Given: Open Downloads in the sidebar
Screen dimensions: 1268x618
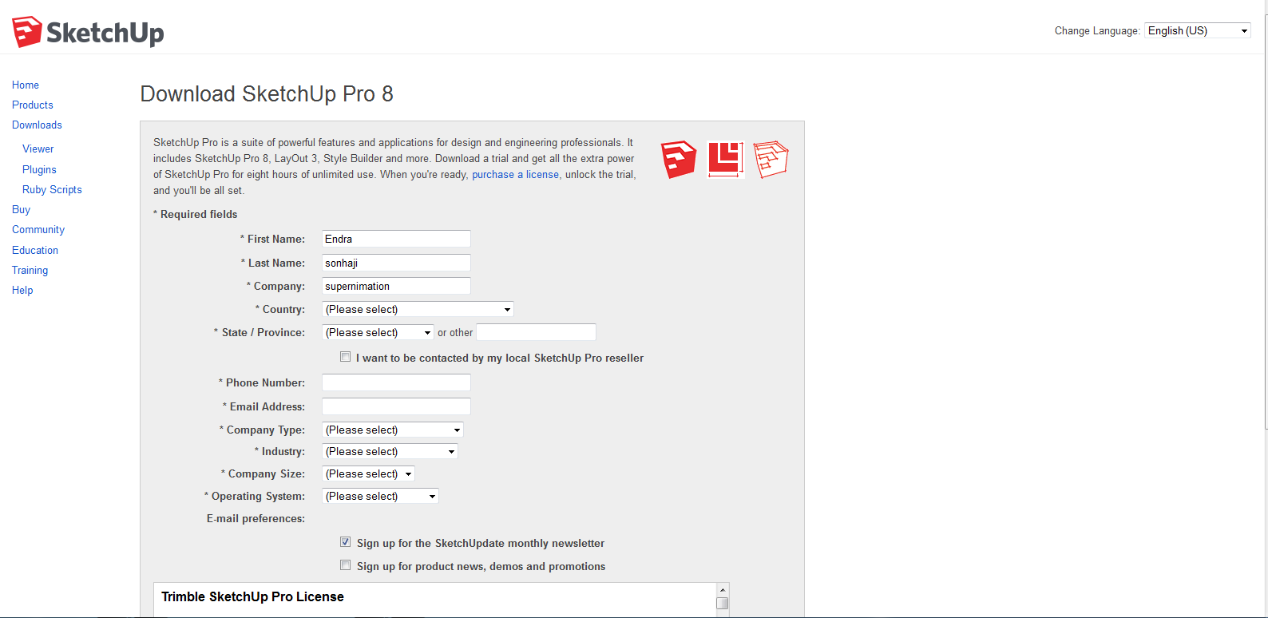Looking at the screenshot, I should 37,125.
